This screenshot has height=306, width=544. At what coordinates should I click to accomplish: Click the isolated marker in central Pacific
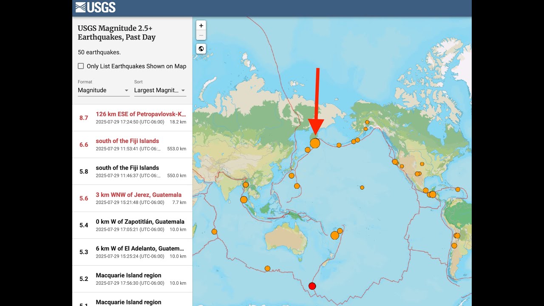point(362,187)
